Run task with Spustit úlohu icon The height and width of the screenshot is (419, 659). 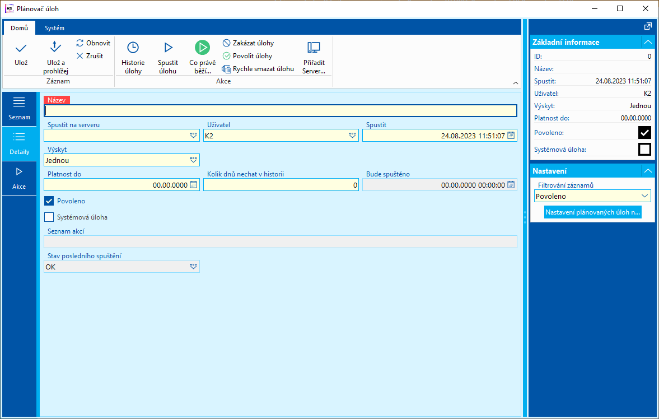pos(167,48)
